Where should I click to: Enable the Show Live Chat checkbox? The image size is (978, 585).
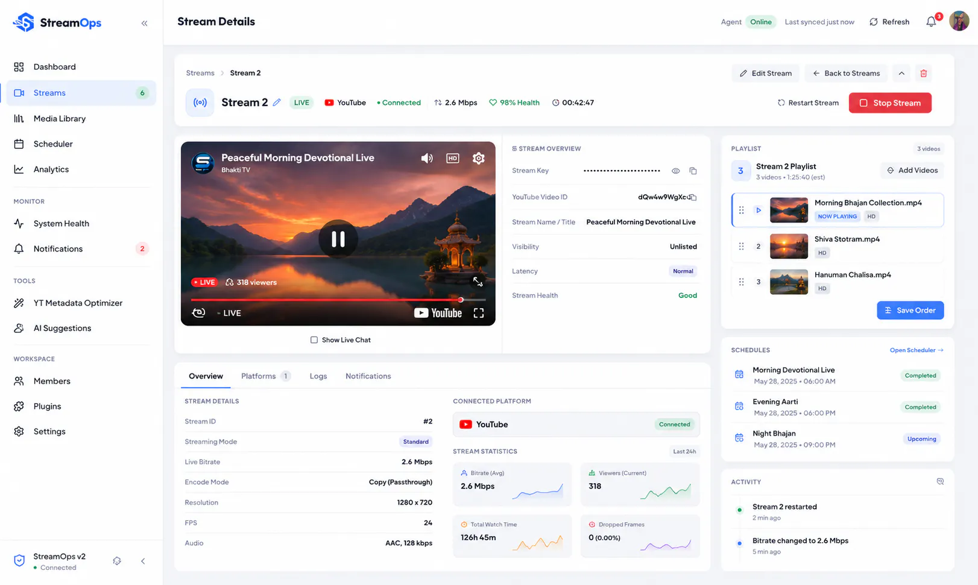tap(314, 340)
